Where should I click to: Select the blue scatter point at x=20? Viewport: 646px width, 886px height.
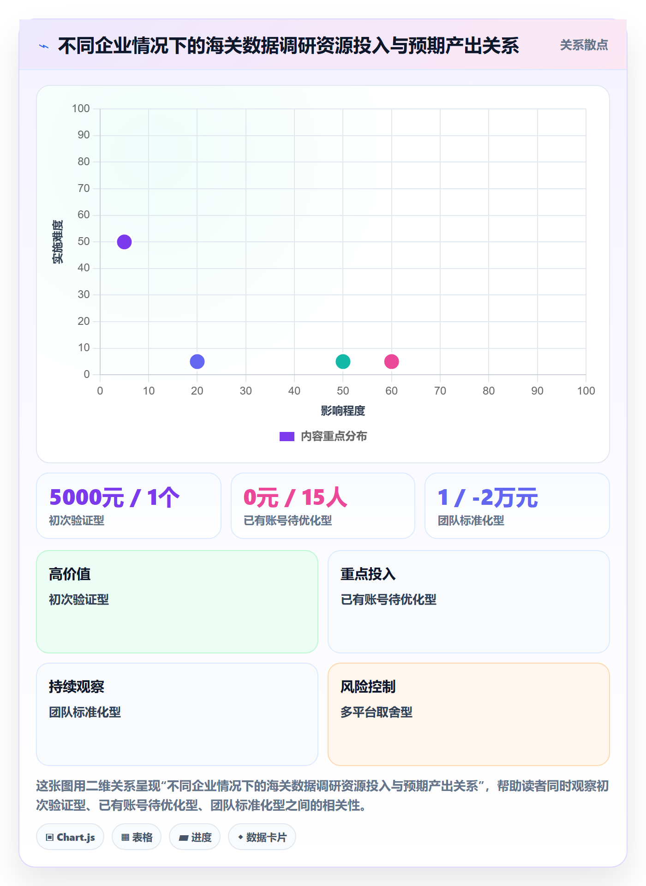pyautogui.click(x=197, y=361)
